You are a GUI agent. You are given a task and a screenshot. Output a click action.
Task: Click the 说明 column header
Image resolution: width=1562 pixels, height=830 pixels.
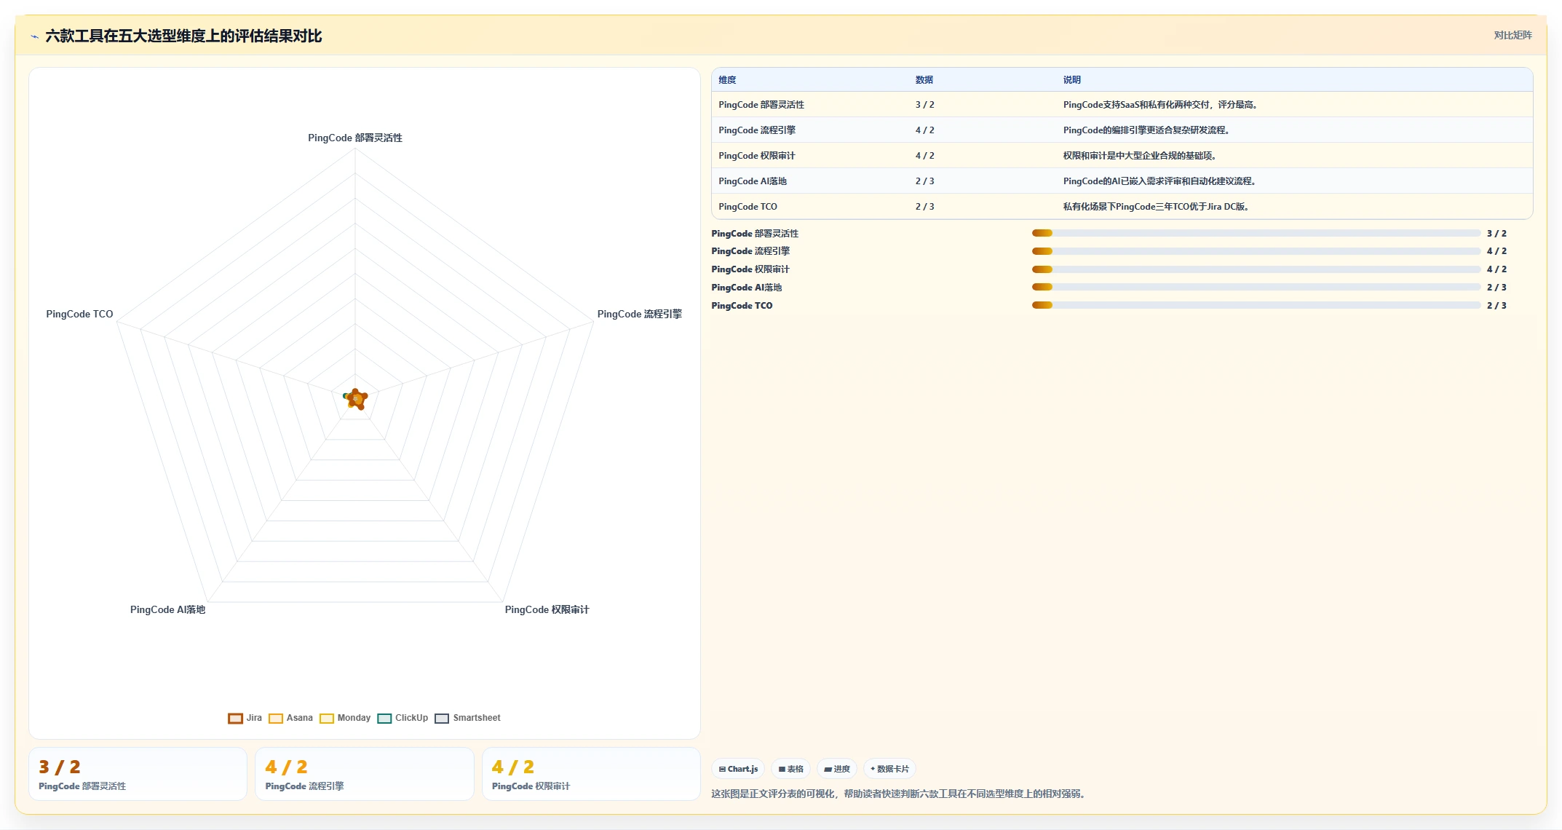[x=1072, y=80]
